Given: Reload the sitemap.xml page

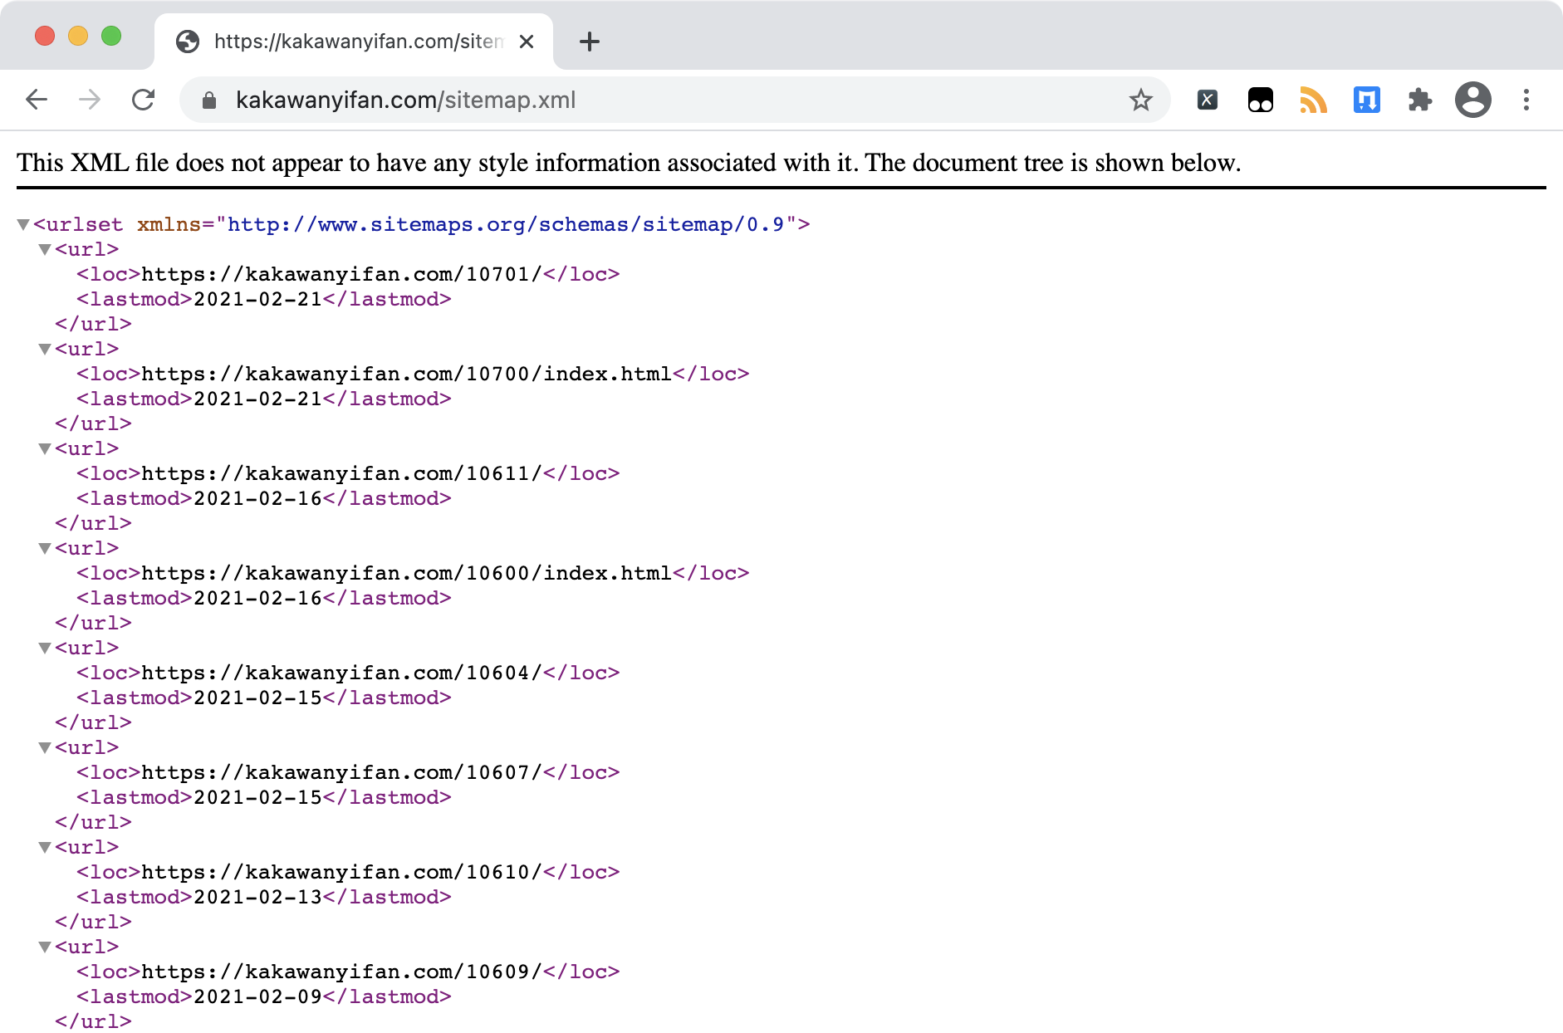Looking at the screenshot, I should [143, 100].
